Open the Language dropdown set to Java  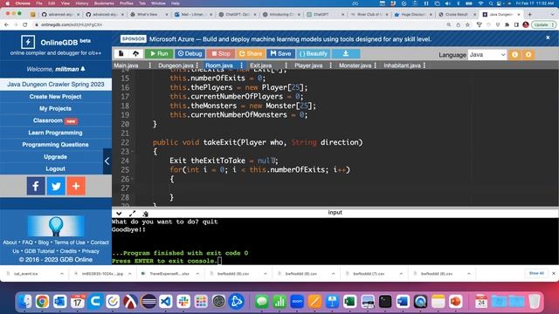point(487,55)
